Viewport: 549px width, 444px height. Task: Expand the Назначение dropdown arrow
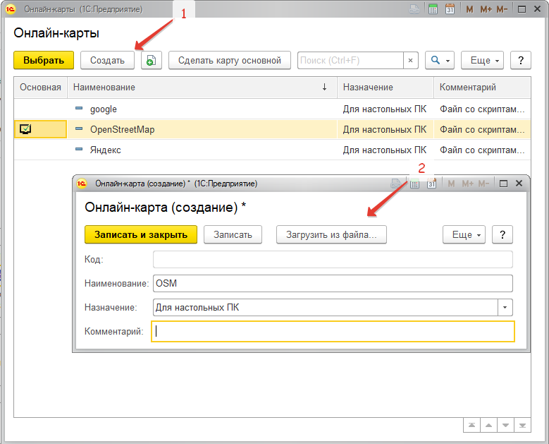pos(505,308)
